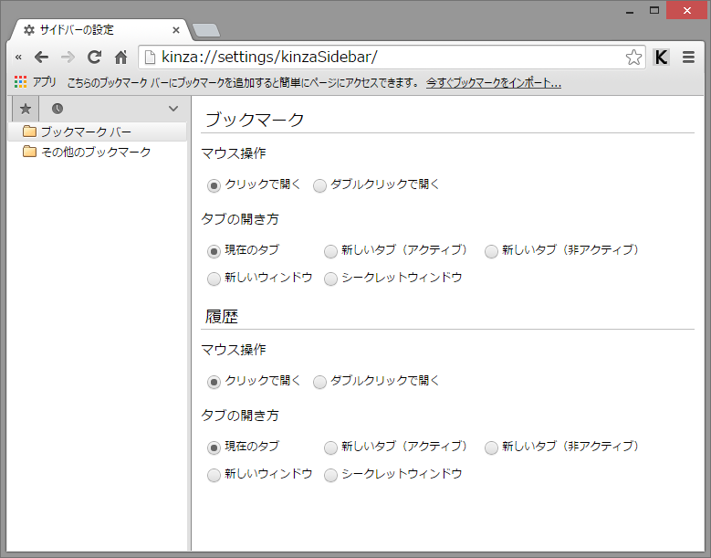Choose シークレットウィンドウ for 履歴
The image size is (711, 558).
[x=330, y=475]
